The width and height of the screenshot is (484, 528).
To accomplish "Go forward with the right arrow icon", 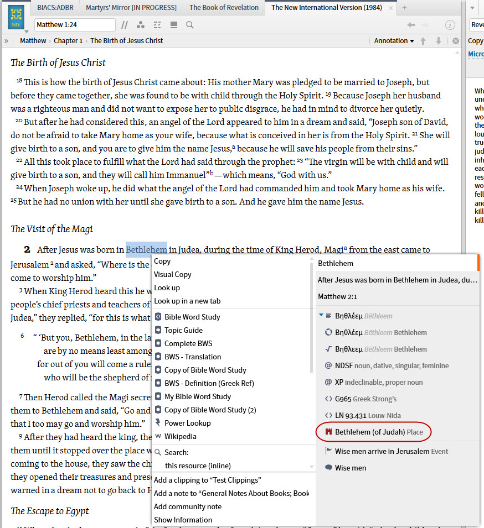I will point(425,25).
